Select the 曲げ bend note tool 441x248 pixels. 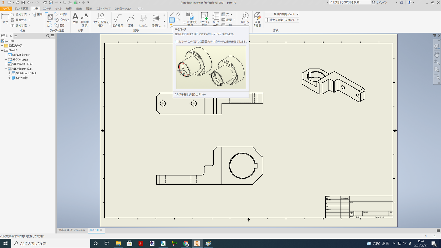coord(60,25)
